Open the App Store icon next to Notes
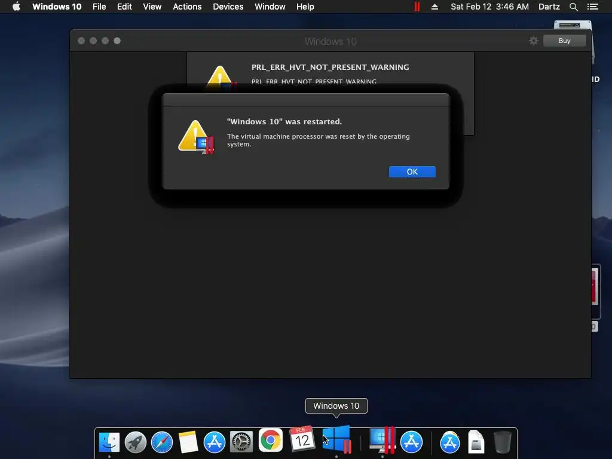 (215, 442)
